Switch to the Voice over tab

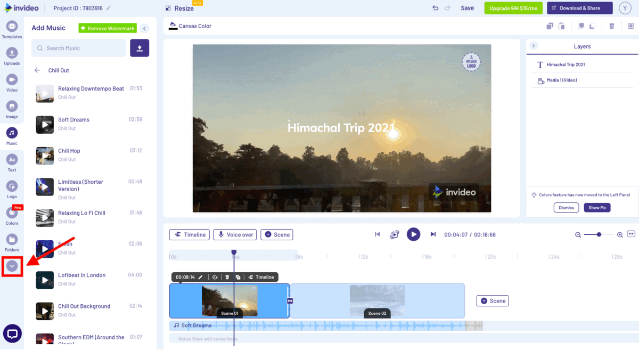pos(234,234)
